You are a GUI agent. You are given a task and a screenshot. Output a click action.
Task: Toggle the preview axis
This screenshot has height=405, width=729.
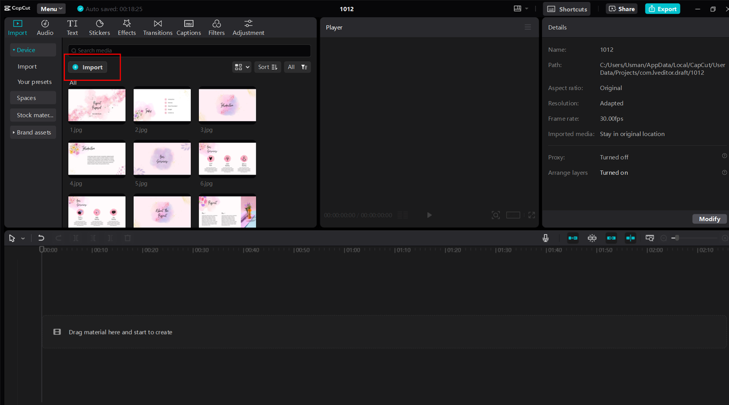tap(630, 238)
